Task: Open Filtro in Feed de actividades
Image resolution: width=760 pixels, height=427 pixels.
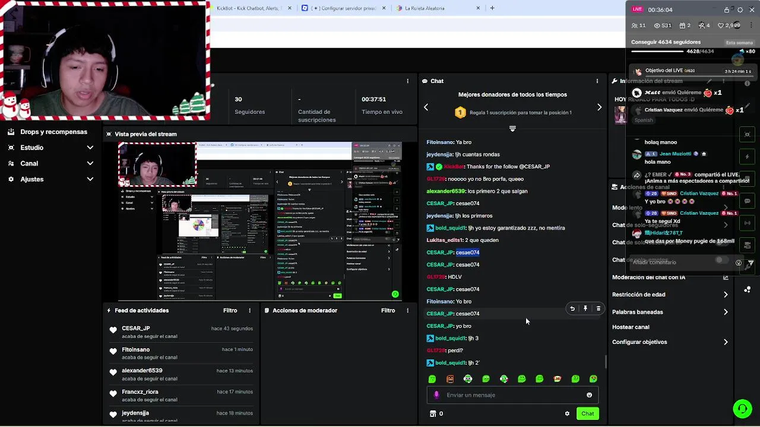Action: [230, 311]
